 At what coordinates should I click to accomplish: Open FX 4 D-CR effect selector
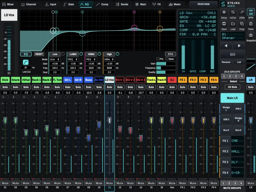237,173
